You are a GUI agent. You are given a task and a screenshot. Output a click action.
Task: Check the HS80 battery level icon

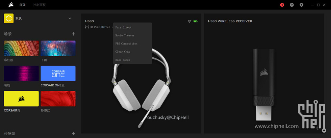[196, 21]
